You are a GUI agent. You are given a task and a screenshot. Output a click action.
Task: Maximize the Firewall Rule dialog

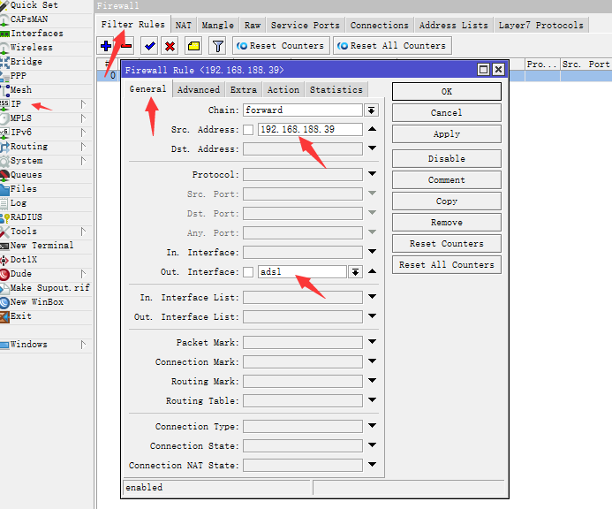[483, 70]
